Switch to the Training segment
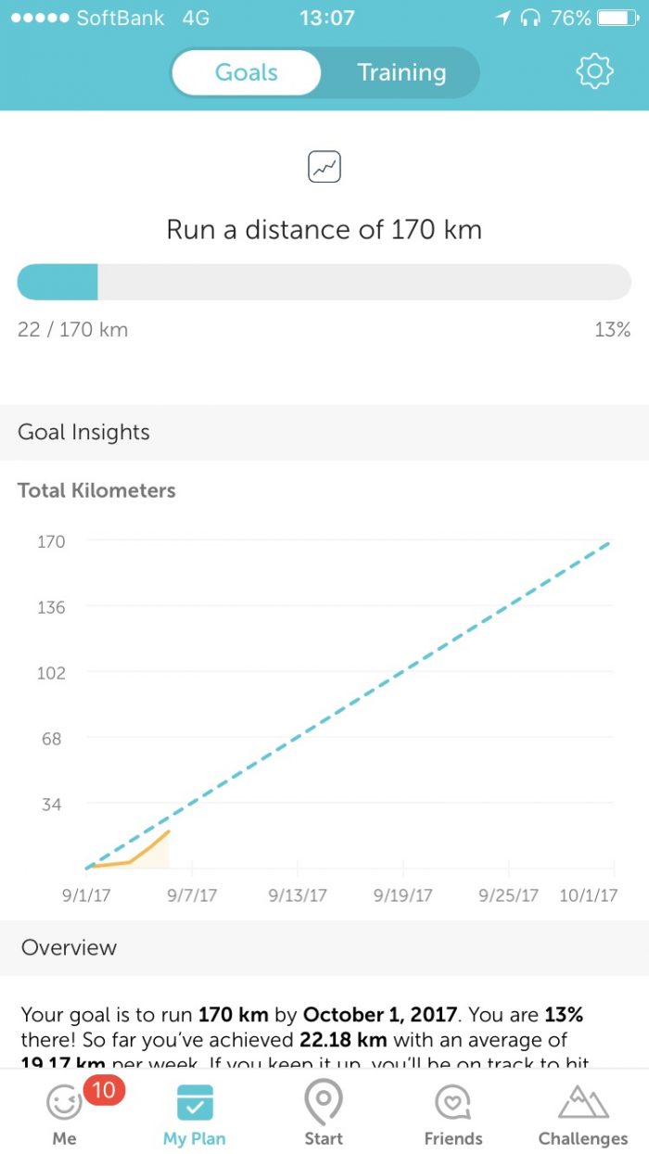 pyautogui.click(x=401, y=72)
